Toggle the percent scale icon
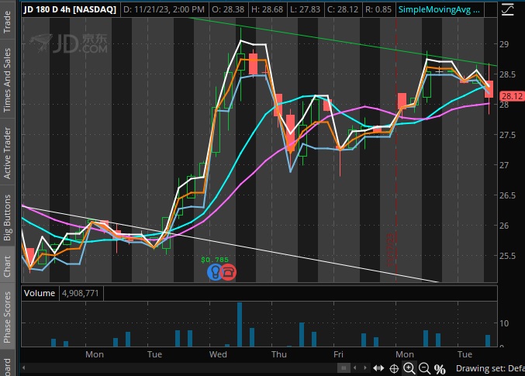The image size is (525, 376). point(440,368)
